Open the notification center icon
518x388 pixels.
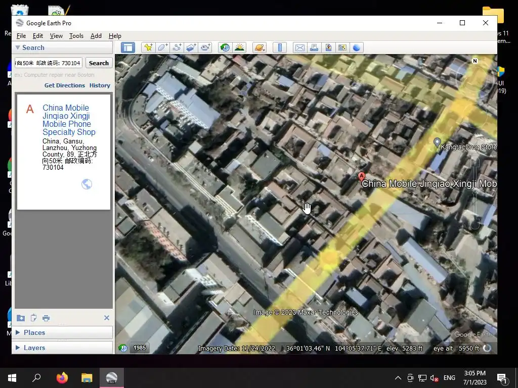(502, 378)
